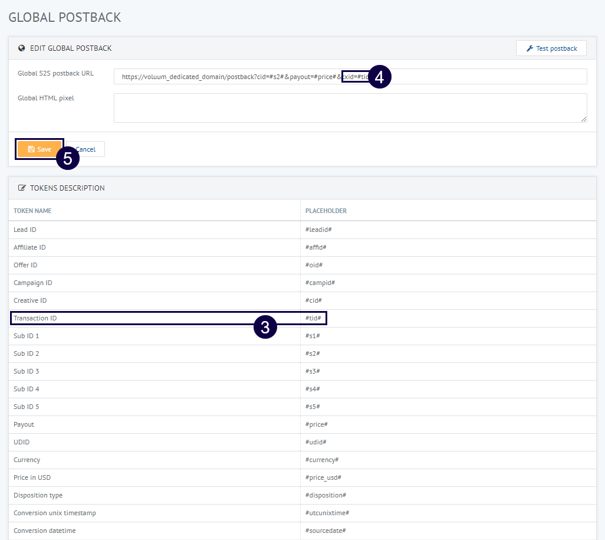
Task: Click the floppy disk icon on Save
Action: click(x=31, y=149)
